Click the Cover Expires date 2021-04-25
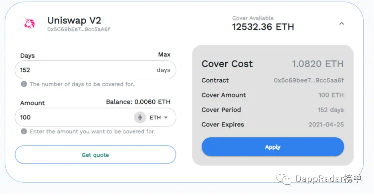This screenshot has width=374, height=196. click(326, 124)
